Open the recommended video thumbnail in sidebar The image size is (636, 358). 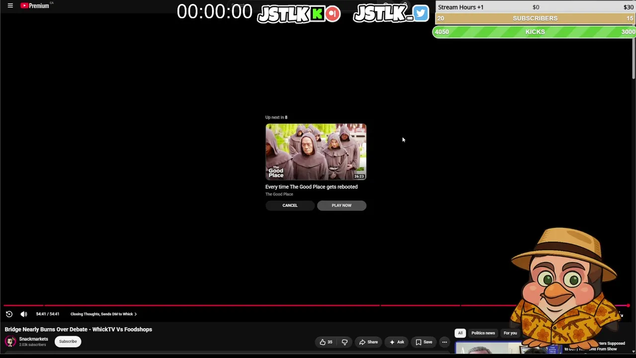click(x=509, y=348)
